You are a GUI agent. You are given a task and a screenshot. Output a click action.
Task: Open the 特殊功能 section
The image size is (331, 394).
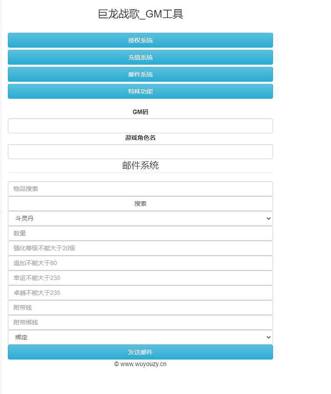tap(140, 91)
